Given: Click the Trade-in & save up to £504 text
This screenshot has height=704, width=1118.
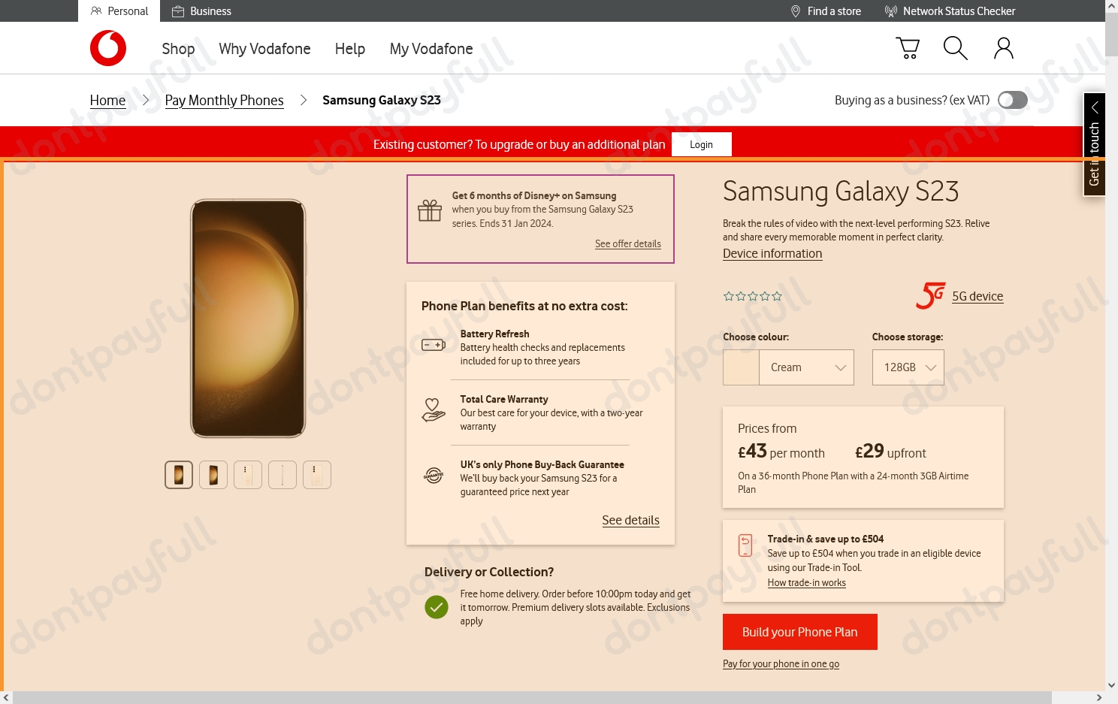Looking at the screenshot, I should (825, 539).
